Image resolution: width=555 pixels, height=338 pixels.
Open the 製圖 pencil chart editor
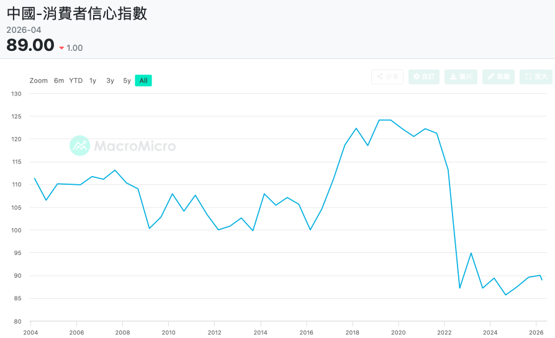[498, 77]
